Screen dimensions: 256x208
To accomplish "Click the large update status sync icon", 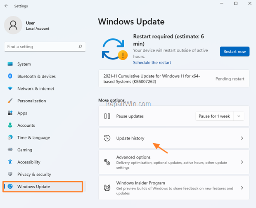I will (x=114, y=49).
